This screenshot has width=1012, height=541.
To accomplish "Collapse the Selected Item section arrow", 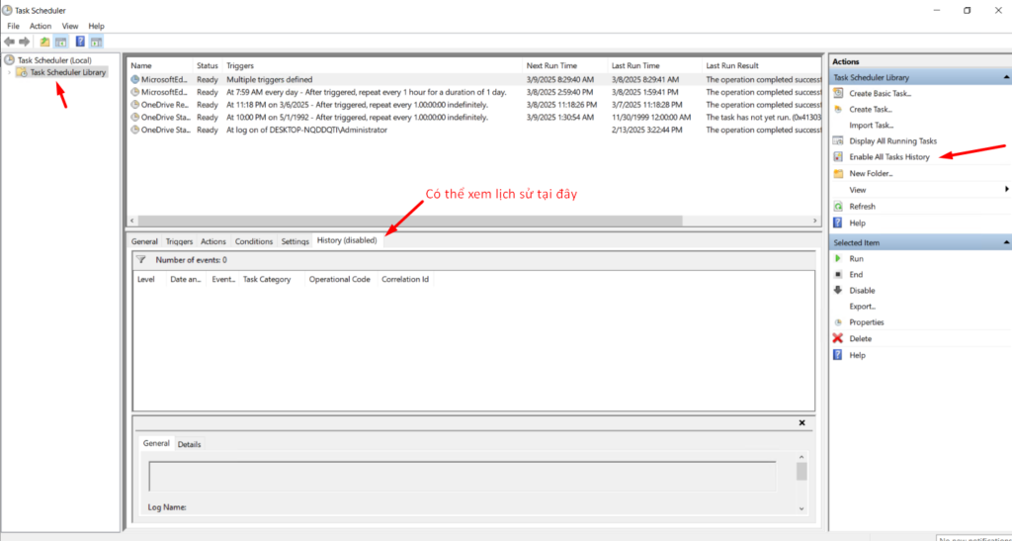I will tap(1006, 242).
